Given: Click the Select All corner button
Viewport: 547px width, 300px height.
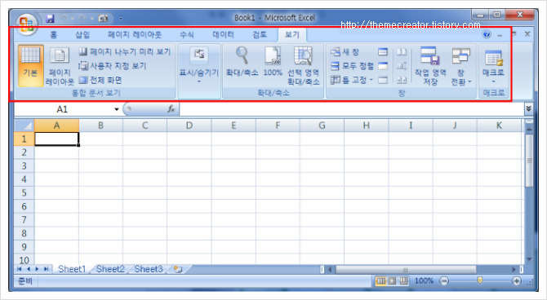Looking at the screenshot, I should 24,126.
